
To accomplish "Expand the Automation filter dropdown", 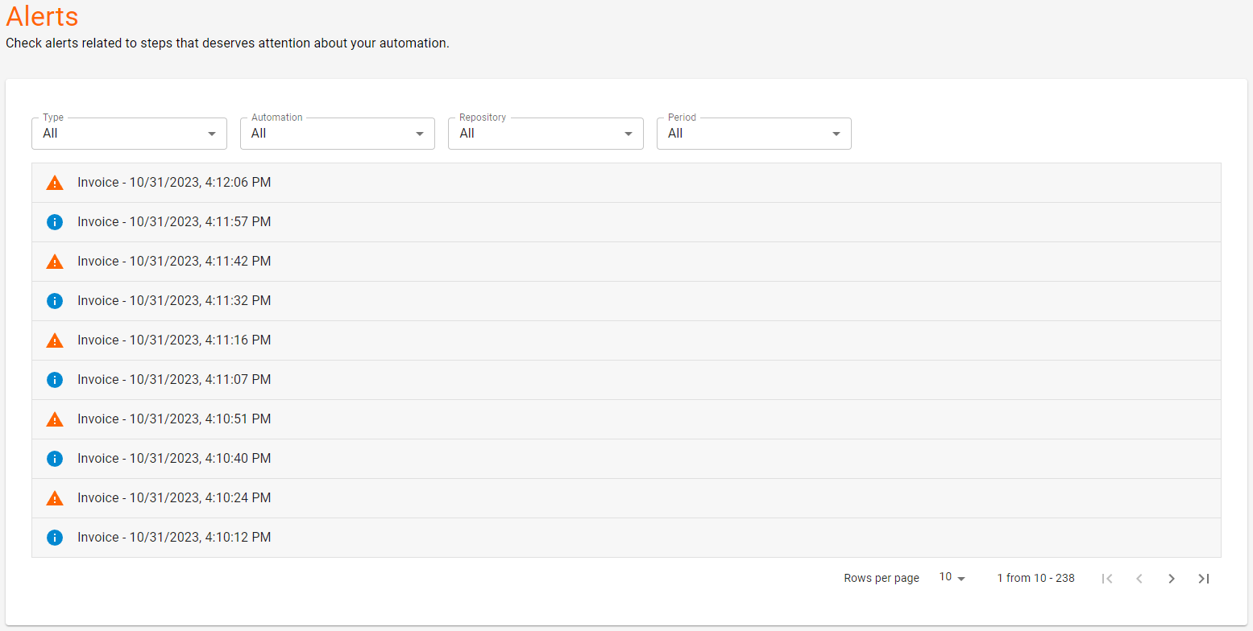I will click(338, 134).
